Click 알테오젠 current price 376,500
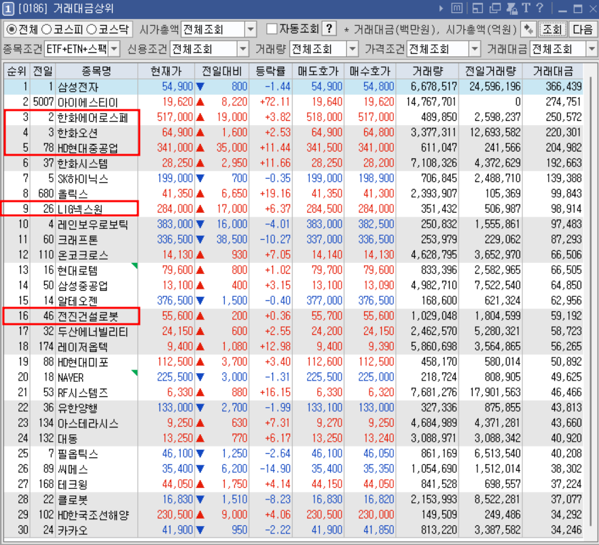599x545 pixels. [x=175, y=301]
